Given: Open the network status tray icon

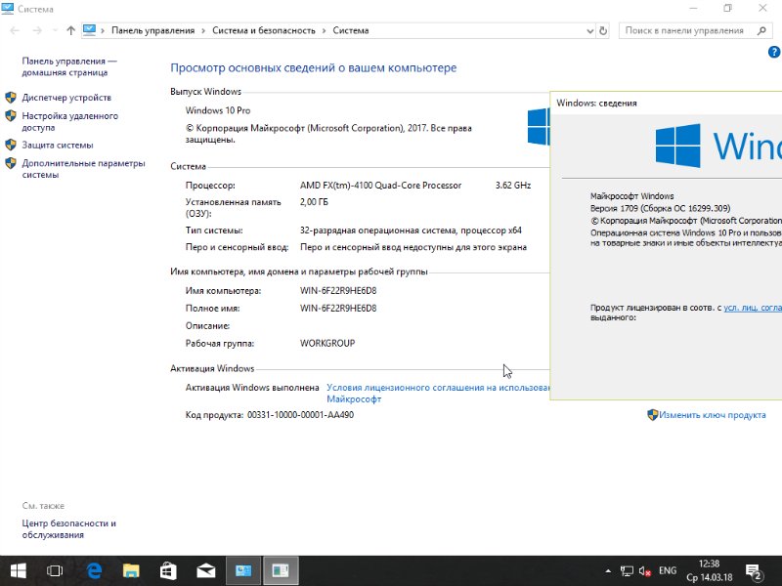Looking at the screenshot, I should pos(627,571).
